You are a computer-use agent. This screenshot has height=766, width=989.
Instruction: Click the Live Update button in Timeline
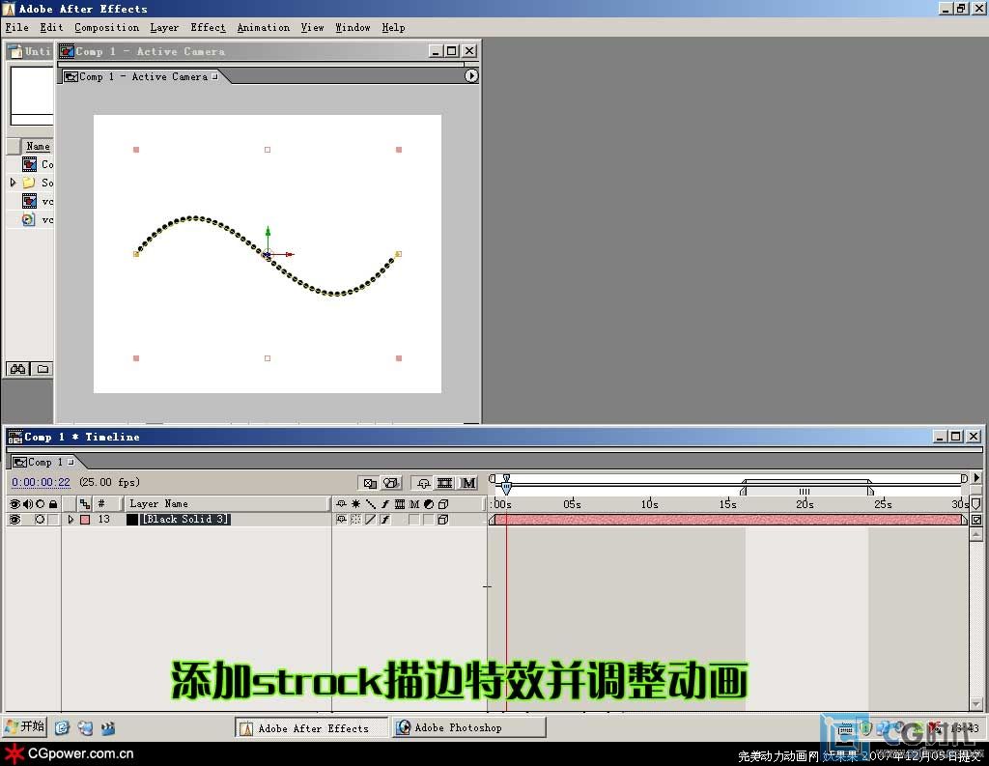tap(368, 483)
